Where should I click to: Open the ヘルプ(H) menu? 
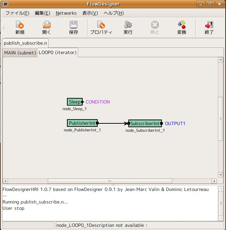(x=114, y=13)
